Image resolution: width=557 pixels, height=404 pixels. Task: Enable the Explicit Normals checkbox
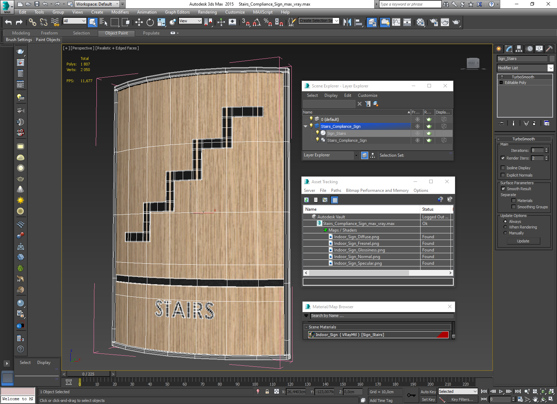click(x=503, y=175)
